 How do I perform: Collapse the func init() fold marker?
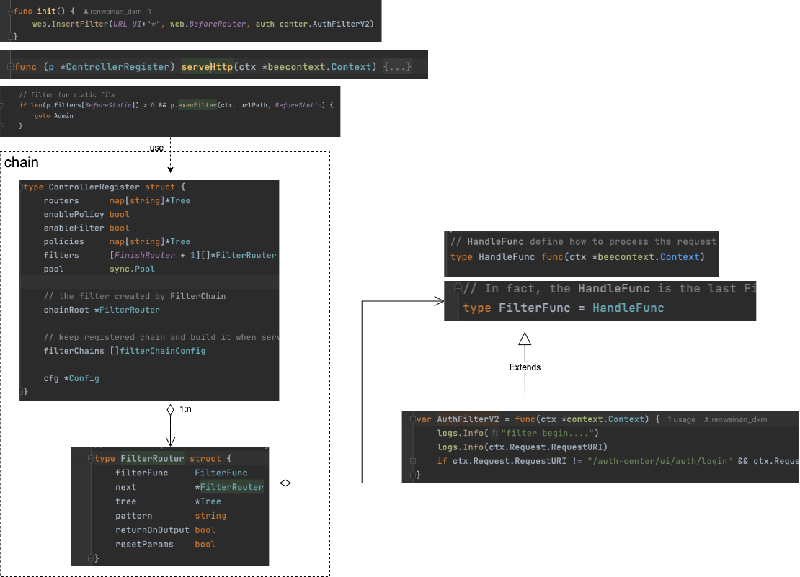click(x=10, y=12)
